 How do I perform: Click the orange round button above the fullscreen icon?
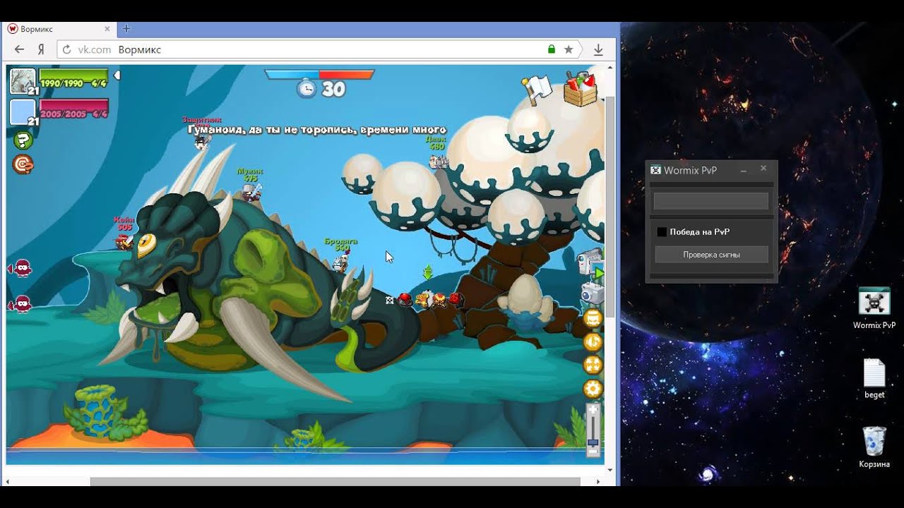pos(593,342)
